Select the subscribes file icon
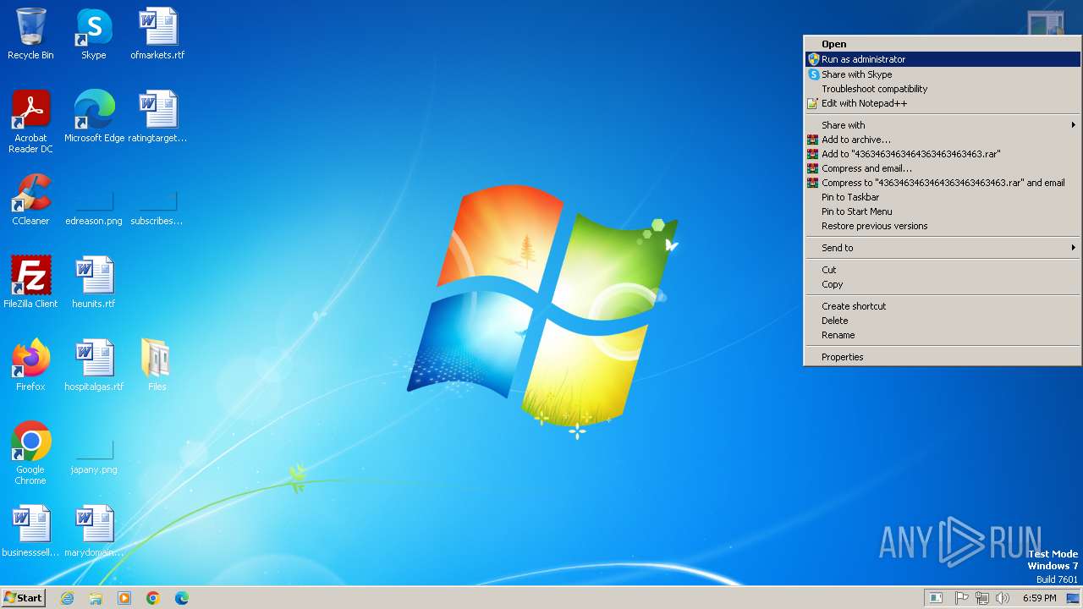The width and height of the screenshot is (1083, 609). click(157, 207)
